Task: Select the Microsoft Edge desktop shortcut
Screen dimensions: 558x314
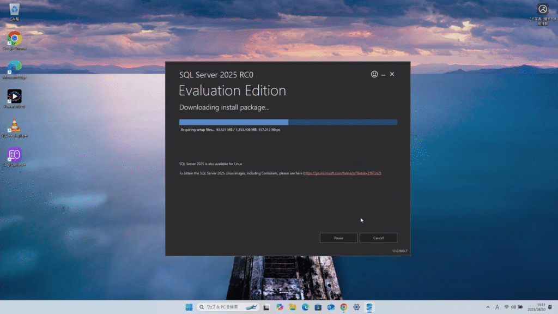Action: point(15,70)
